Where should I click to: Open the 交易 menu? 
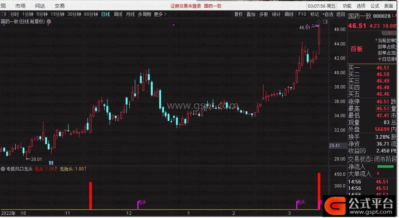pyautogui.click(x=59, y=5)
